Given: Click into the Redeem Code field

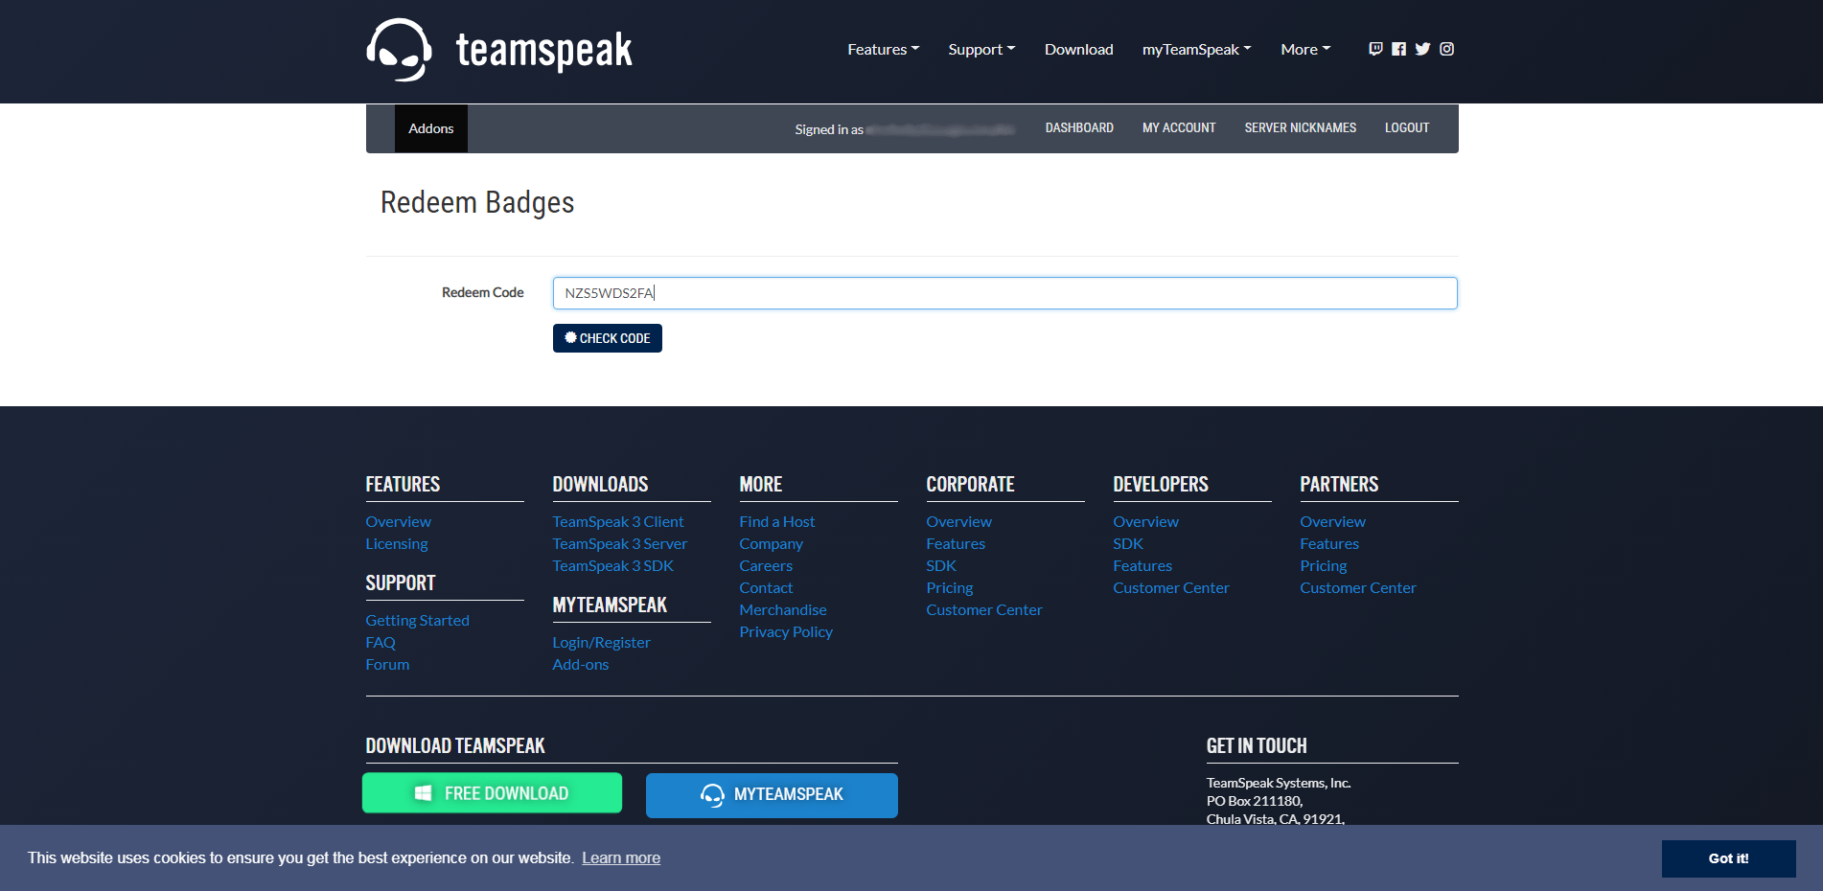Looking at the screenshot, I should pos(1004,293).
